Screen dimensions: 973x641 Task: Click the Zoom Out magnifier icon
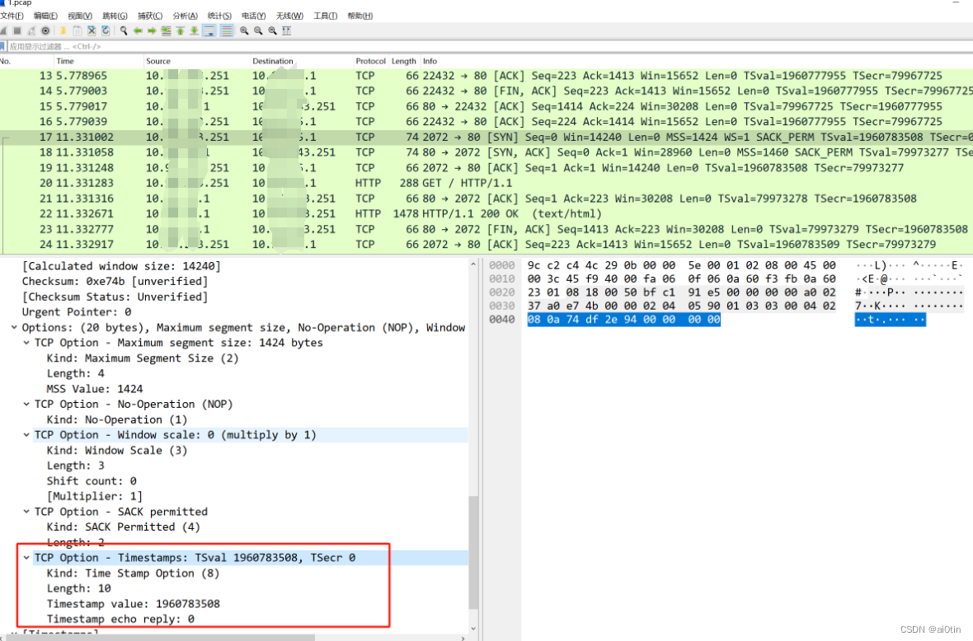click(258, 30)
